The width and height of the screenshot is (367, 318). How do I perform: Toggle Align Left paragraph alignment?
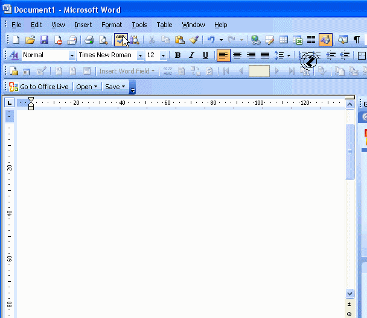(223, 55)
